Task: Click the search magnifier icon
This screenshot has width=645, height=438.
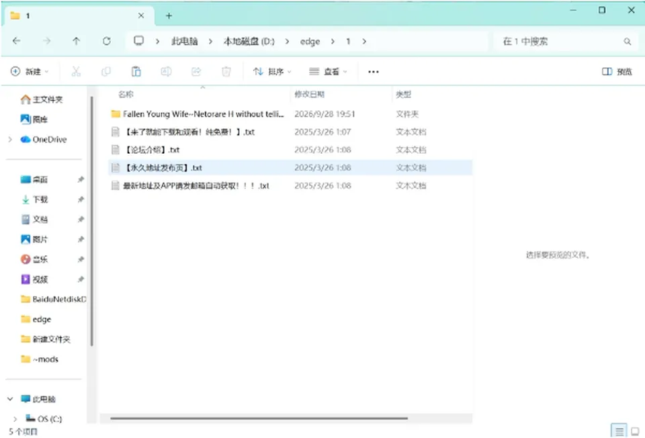Action: 628,42
